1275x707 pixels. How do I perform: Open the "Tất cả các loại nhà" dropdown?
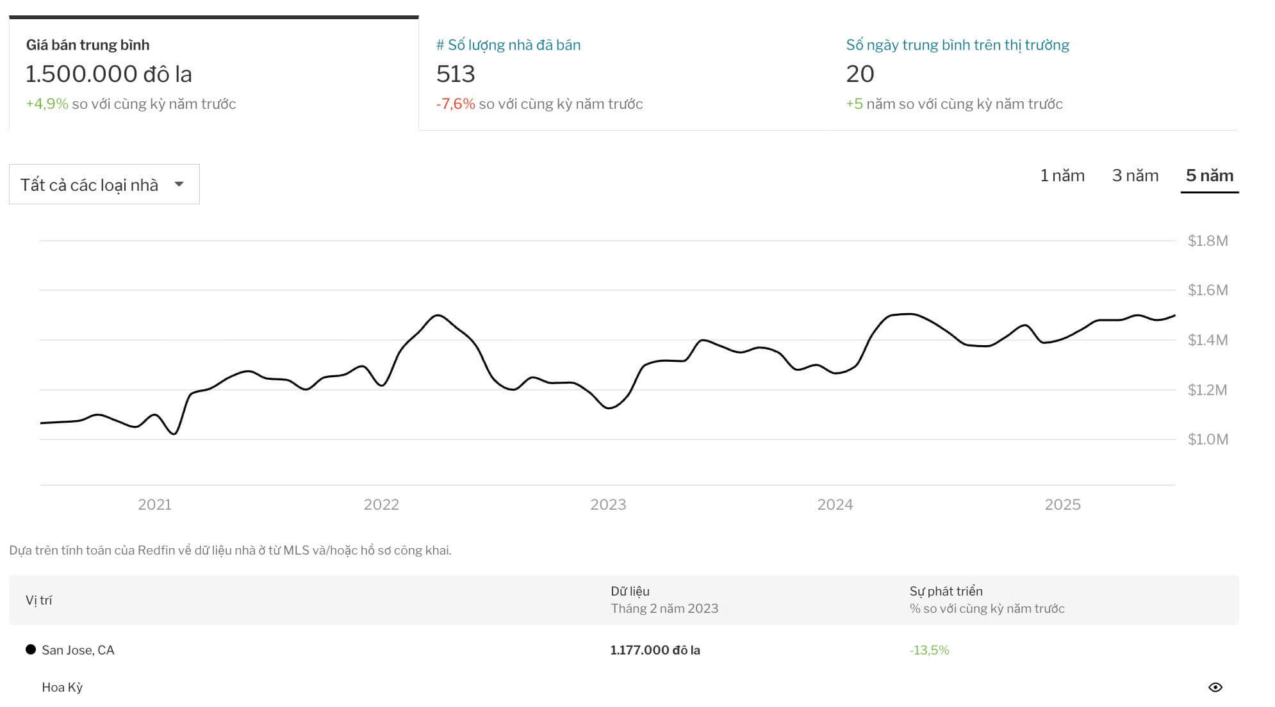pos(90,184)
